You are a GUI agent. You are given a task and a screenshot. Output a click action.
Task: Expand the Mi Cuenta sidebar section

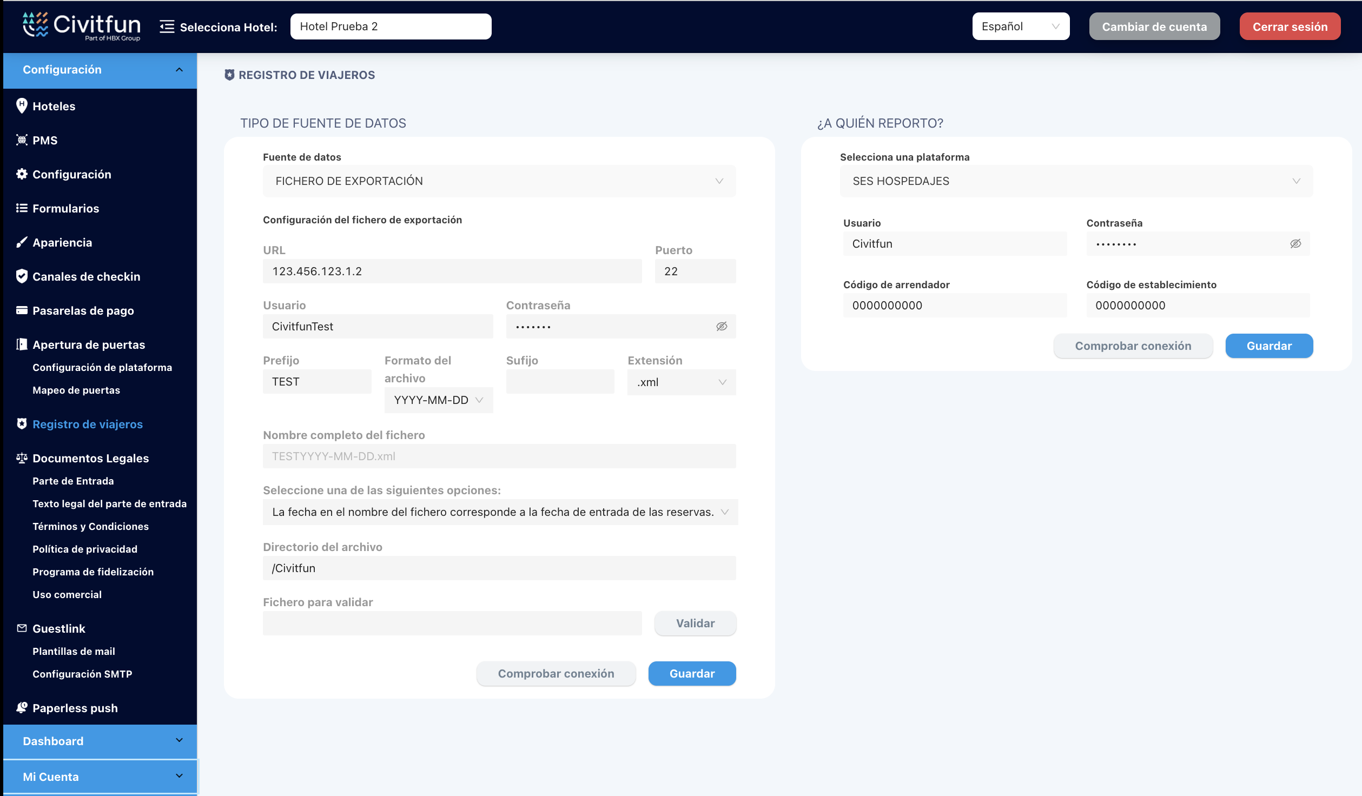(100, 777)
